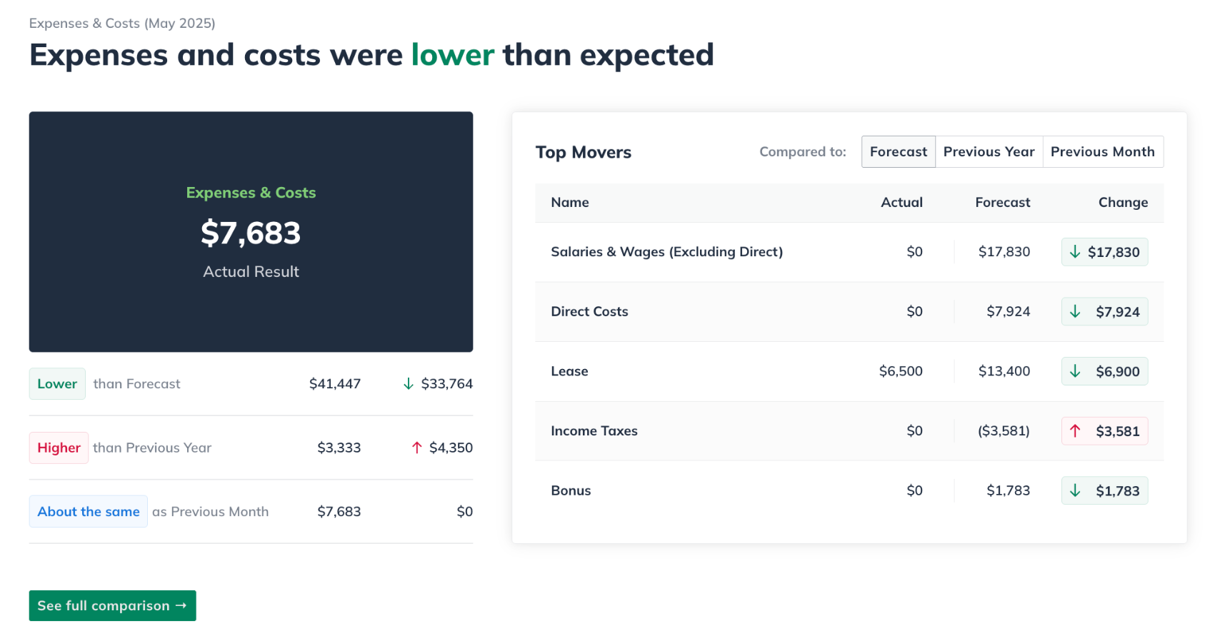
Task: Click the Higher than Previous Year badge
Action: tap(59, 448)
